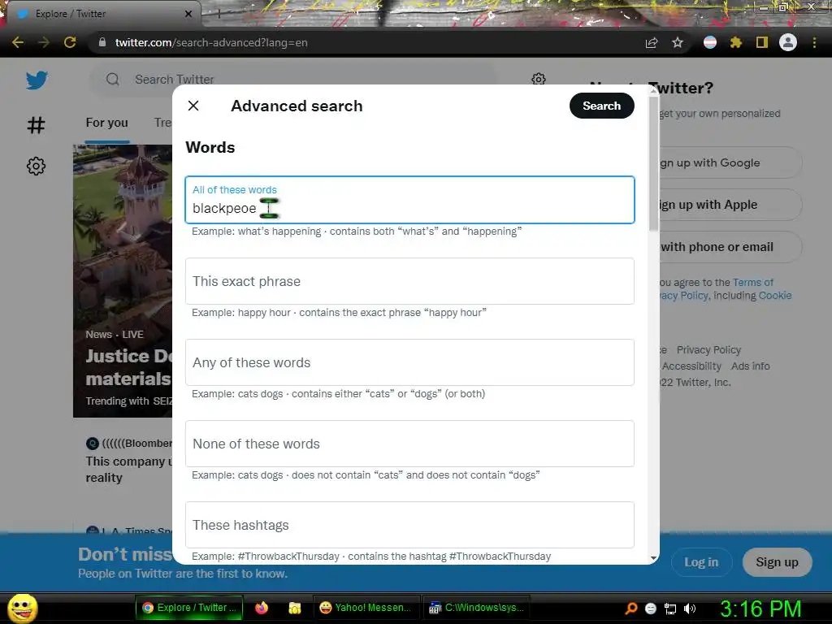Viewport: 832px width, 624px height.
Task: Click the tray face icon
Action: click(651, 609)
